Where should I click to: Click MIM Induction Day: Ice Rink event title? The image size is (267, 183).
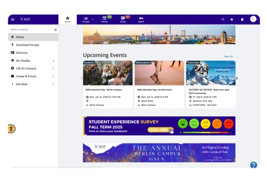click(x=154, y=90)
